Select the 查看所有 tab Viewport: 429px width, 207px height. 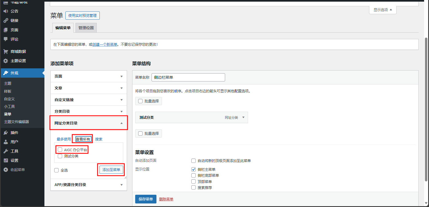point(83,139)
